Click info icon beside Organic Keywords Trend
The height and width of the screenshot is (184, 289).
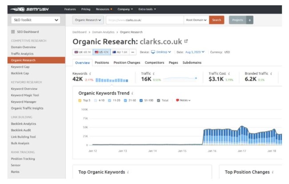pos(132,94)
